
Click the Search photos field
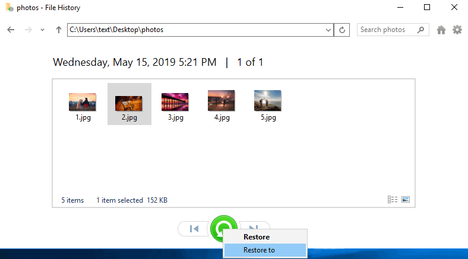[386, 30]
